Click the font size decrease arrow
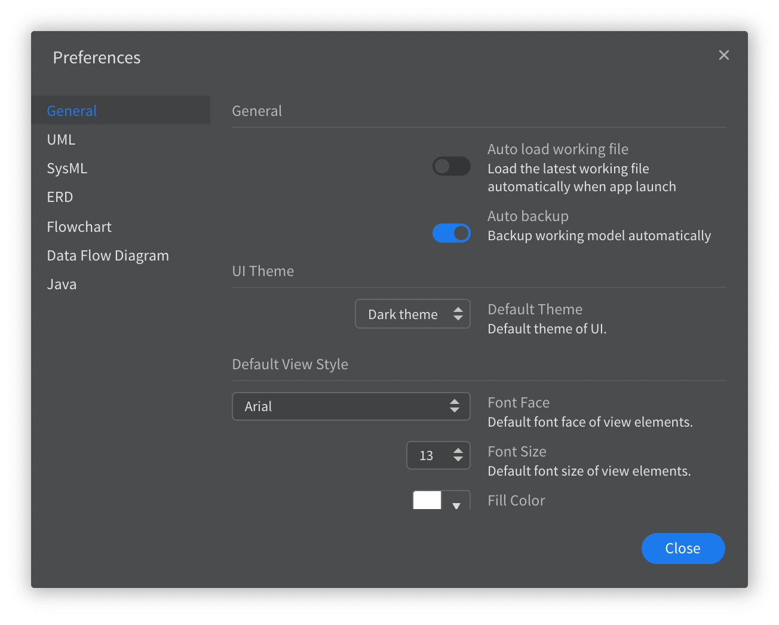This screenshot has width=779, height=625. (x=458, y=459)
